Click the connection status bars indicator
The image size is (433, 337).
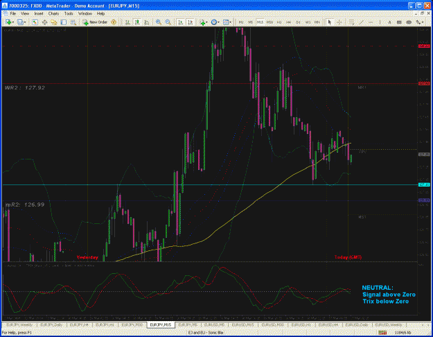coord(382,333)
